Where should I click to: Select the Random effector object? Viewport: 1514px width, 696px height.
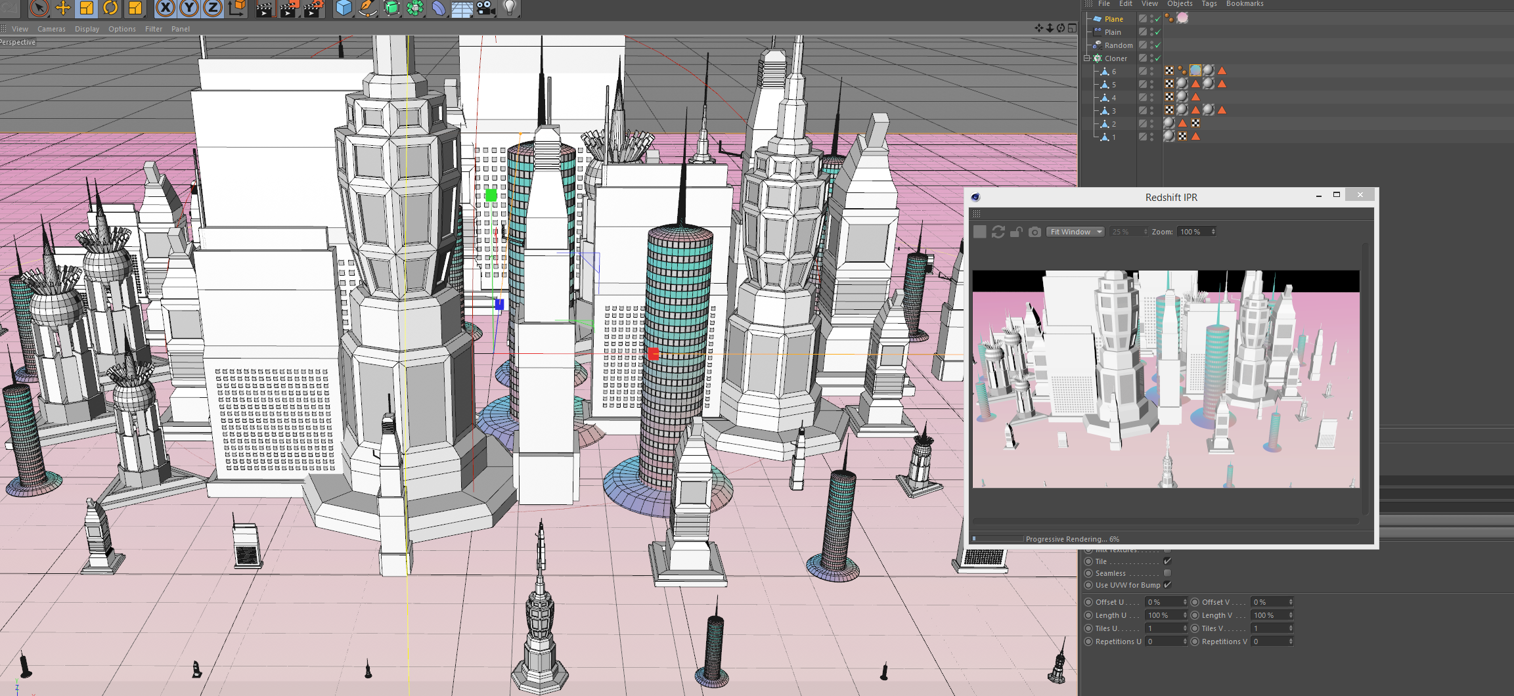(1119, 45)
